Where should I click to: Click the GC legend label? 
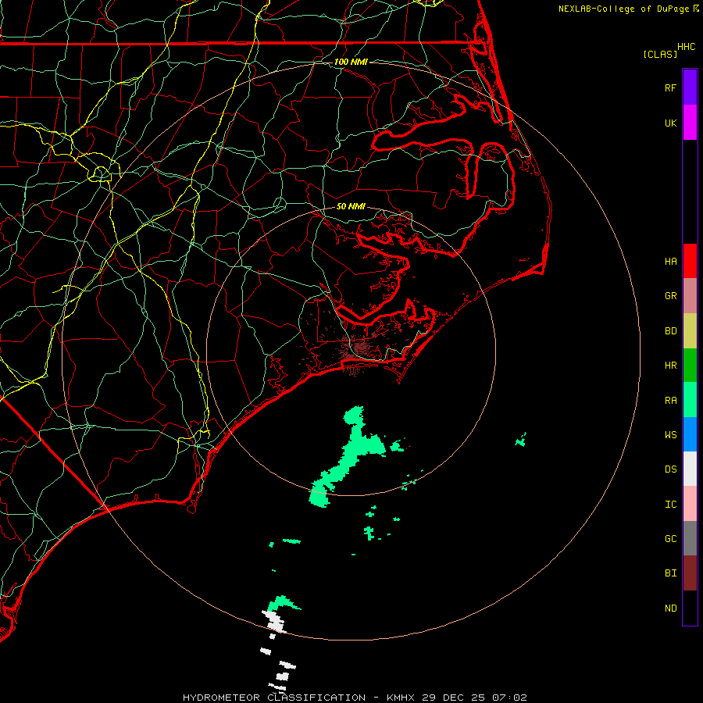pos(670,539)
